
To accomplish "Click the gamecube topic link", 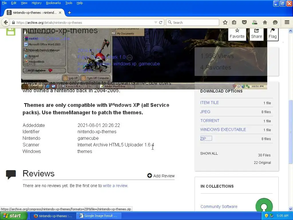I will pyautogui.click(x=149, y=64).
